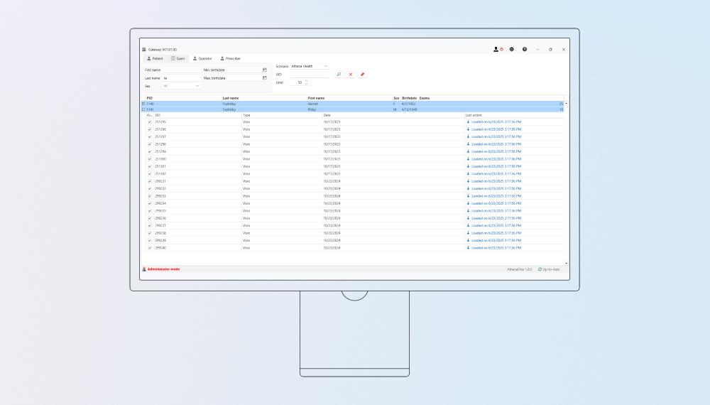The width and height of the screenshot is (710, 405).
Task: Open the Min. birthdate calendar picker
Action: pos(264,70)
